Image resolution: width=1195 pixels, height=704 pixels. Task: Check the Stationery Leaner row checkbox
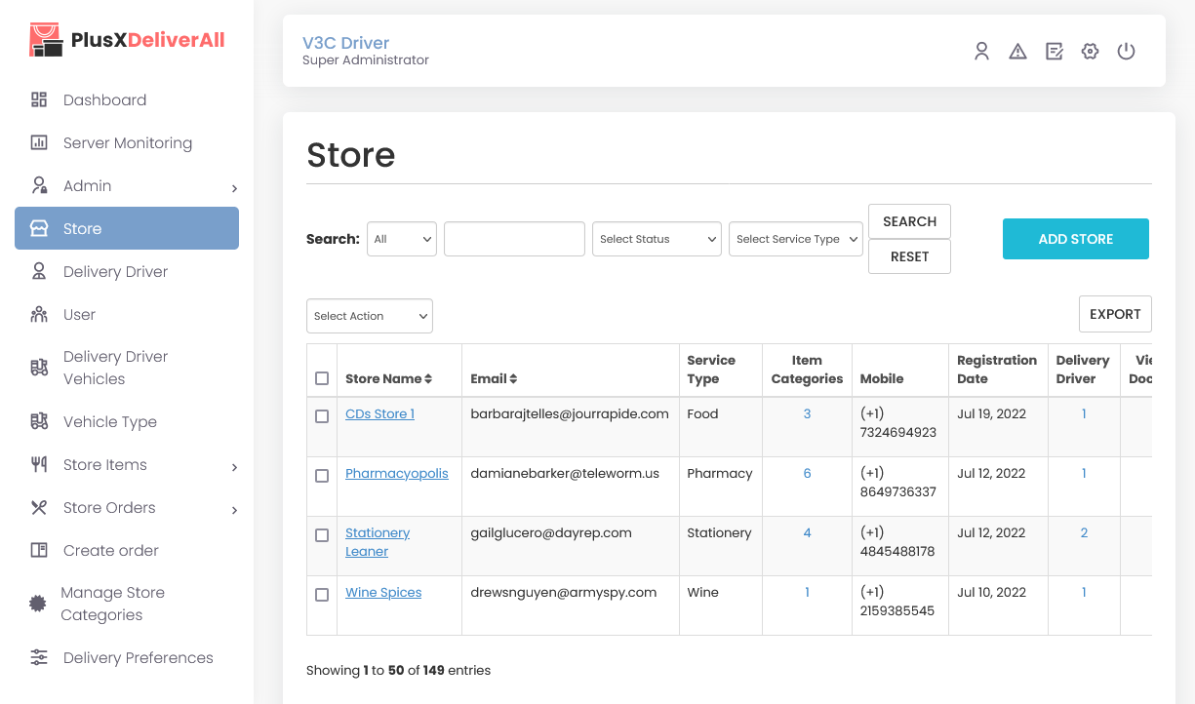[x=322, y=535]
